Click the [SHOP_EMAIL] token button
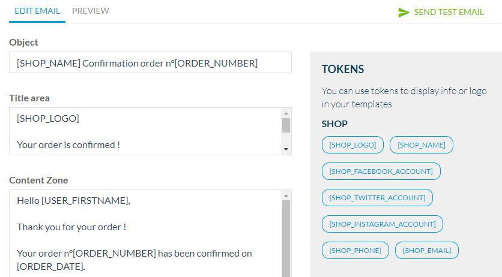The width and height of the screenshot is (502, 277). coord(427,251)
